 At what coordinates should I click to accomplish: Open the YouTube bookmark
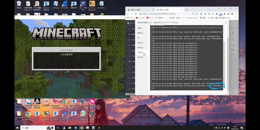tap(140, 18)
